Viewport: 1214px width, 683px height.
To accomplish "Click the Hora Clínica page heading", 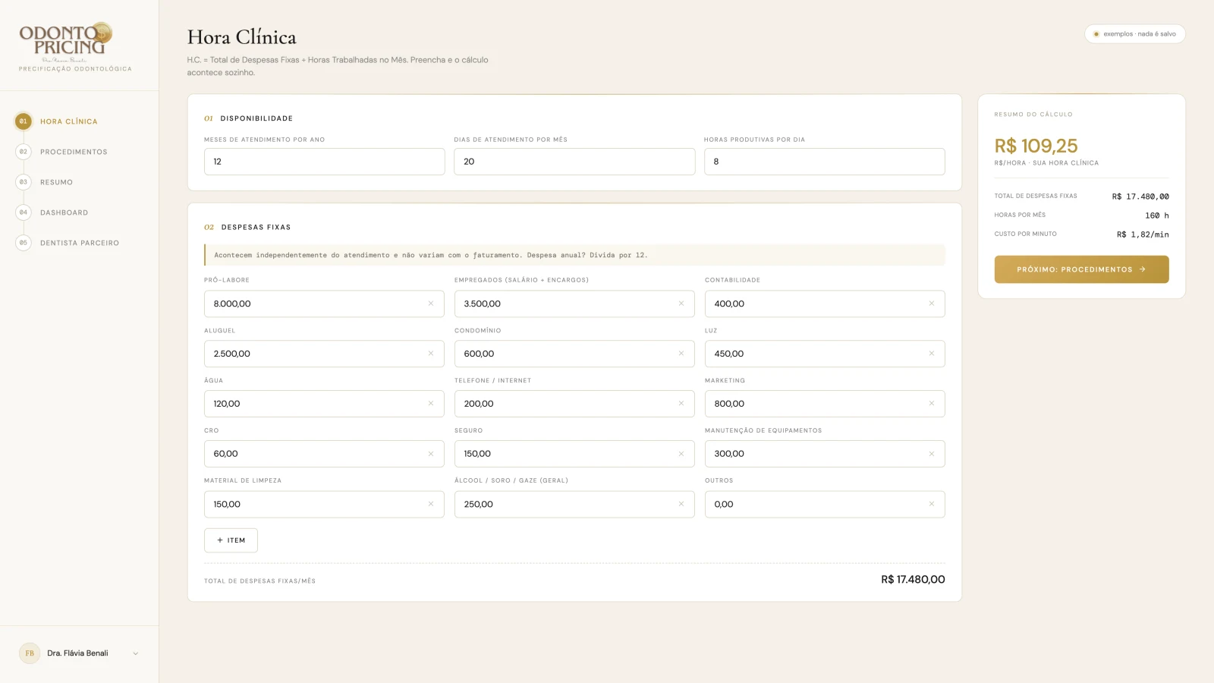I will [x=242, y=37].
